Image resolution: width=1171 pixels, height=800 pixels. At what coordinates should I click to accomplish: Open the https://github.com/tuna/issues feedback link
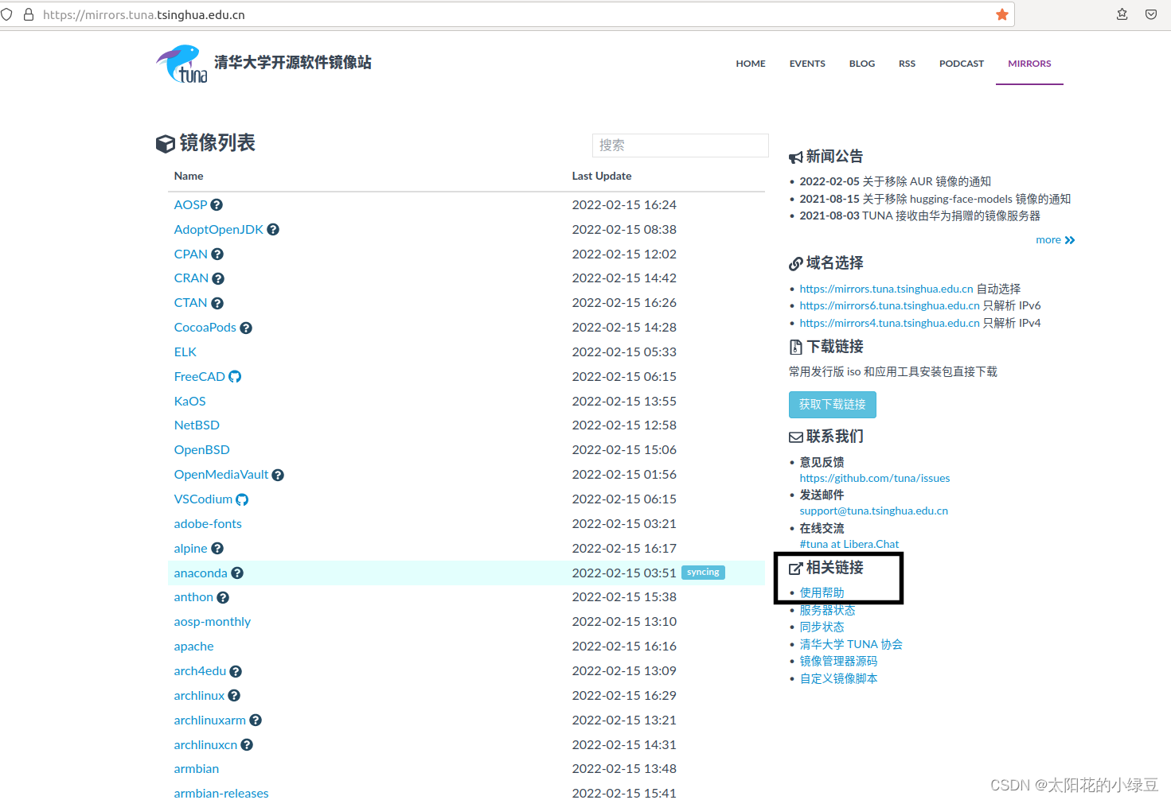click(874, 478)
